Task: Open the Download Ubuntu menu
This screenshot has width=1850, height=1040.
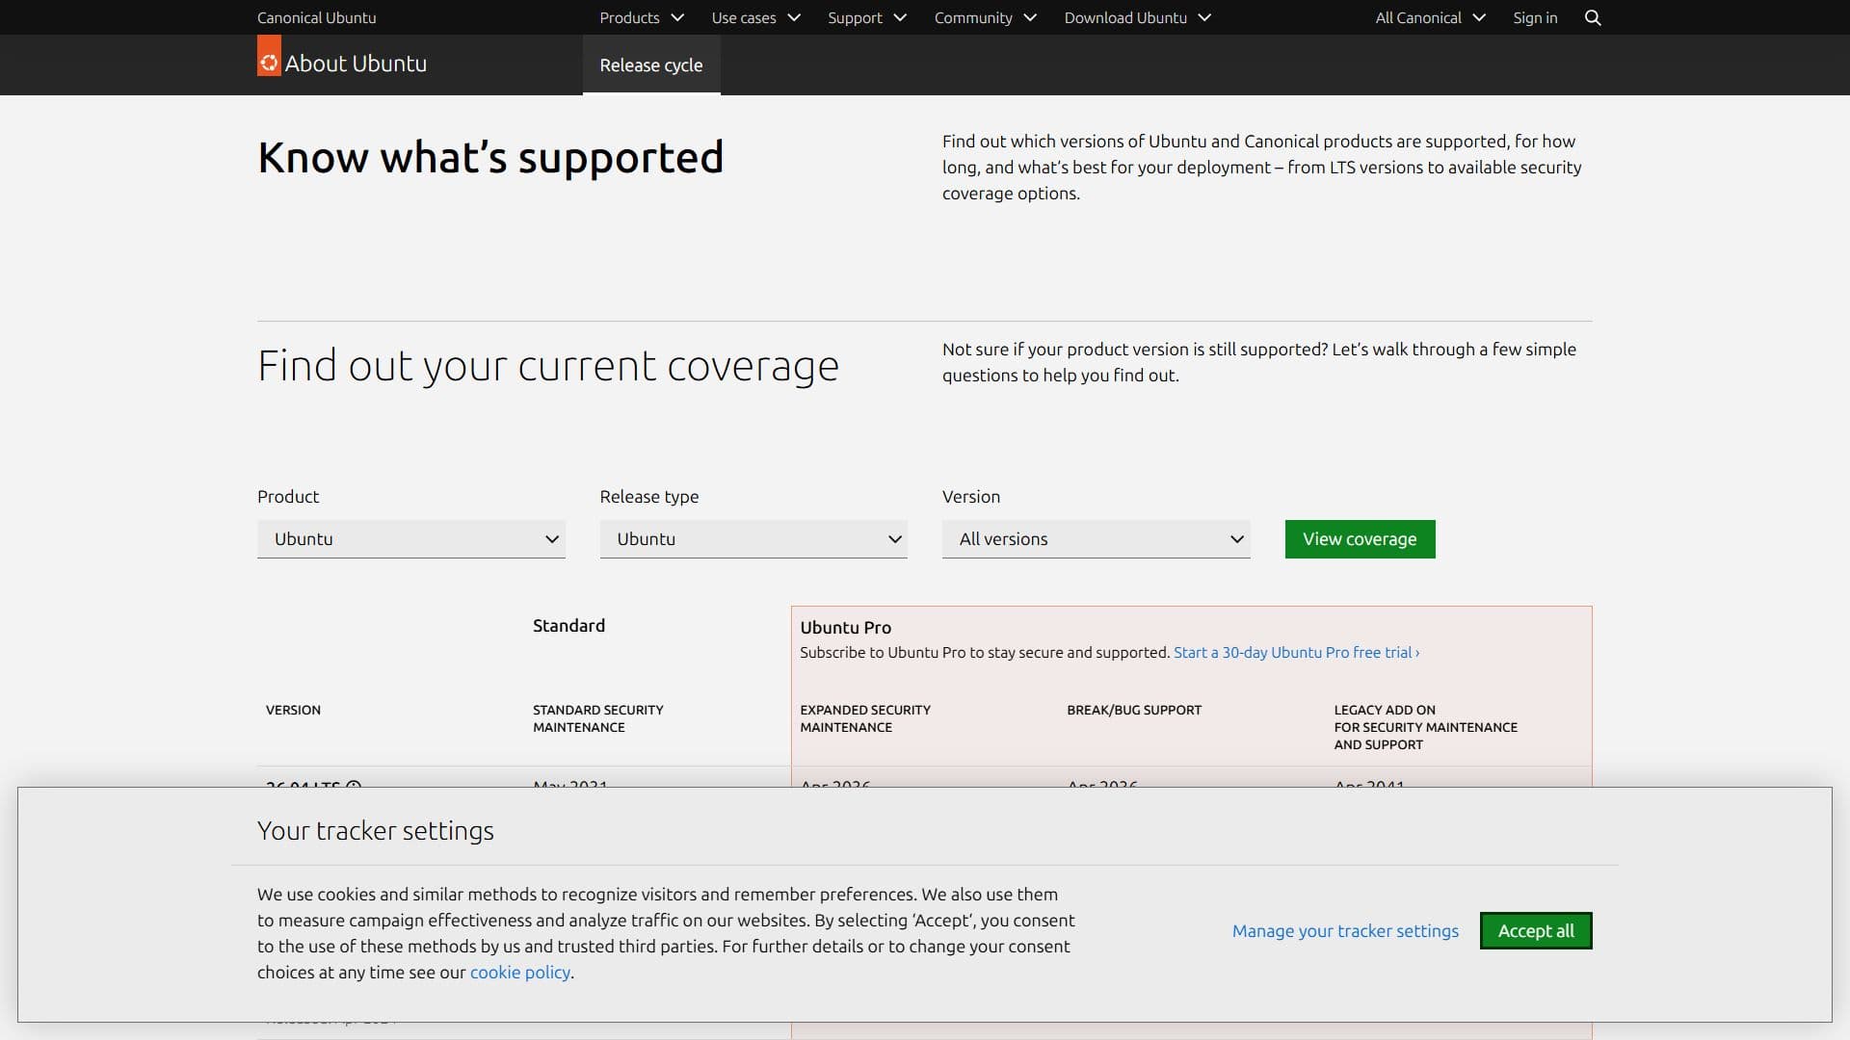Action: (1138, 17)
